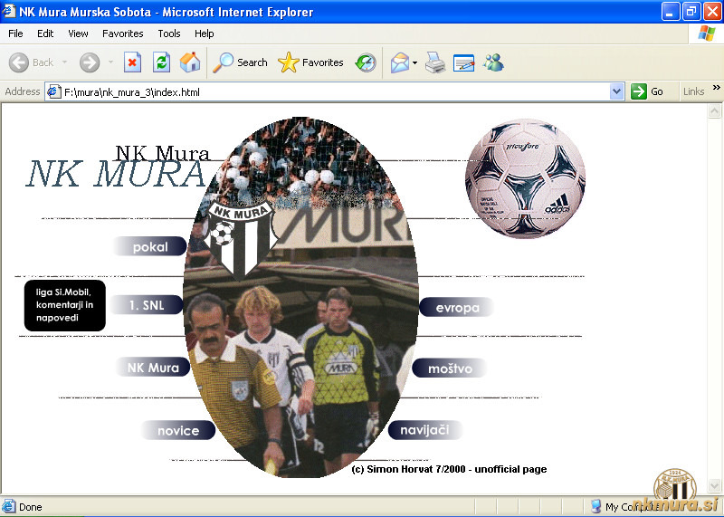Click the Mail envelope icon

398,62
